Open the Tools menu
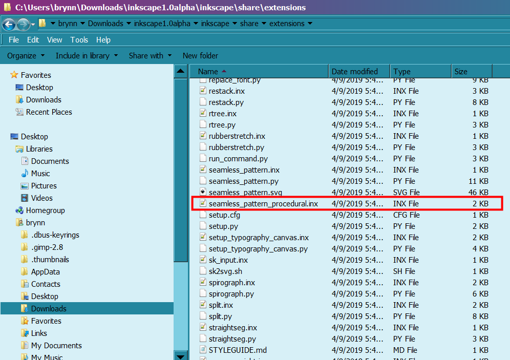 click(79, 40)
